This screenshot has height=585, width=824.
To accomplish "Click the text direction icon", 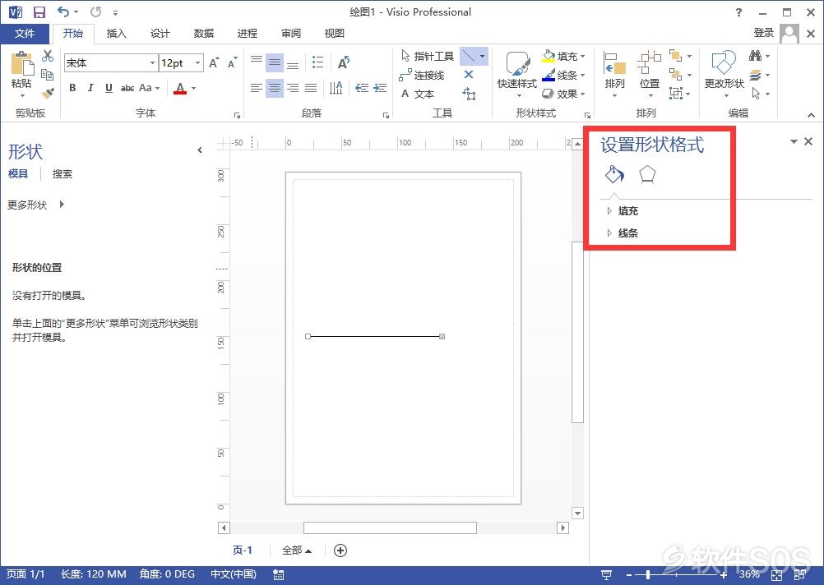I will pyautogui.click(x=336, y=88).
